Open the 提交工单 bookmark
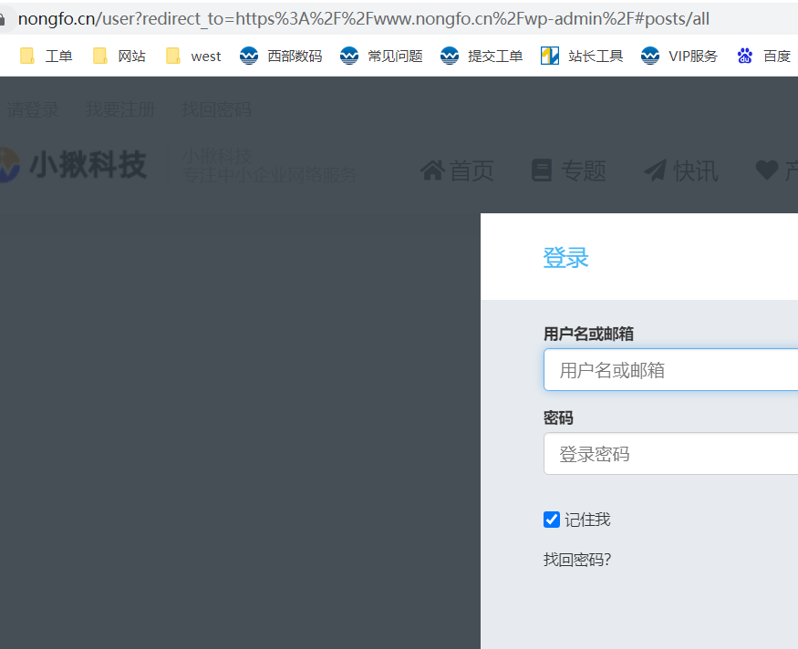798x649 pixels. coord(482,56)
